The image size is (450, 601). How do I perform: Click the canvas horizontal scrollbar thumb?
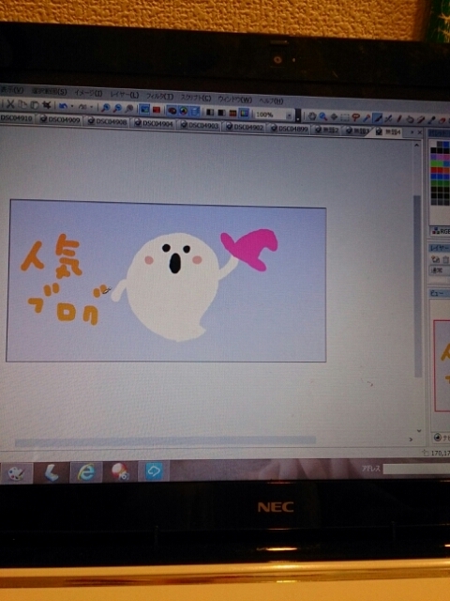[165, 440]
